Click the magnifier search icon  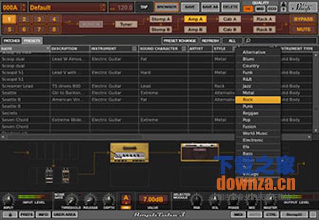click(248, 41)
